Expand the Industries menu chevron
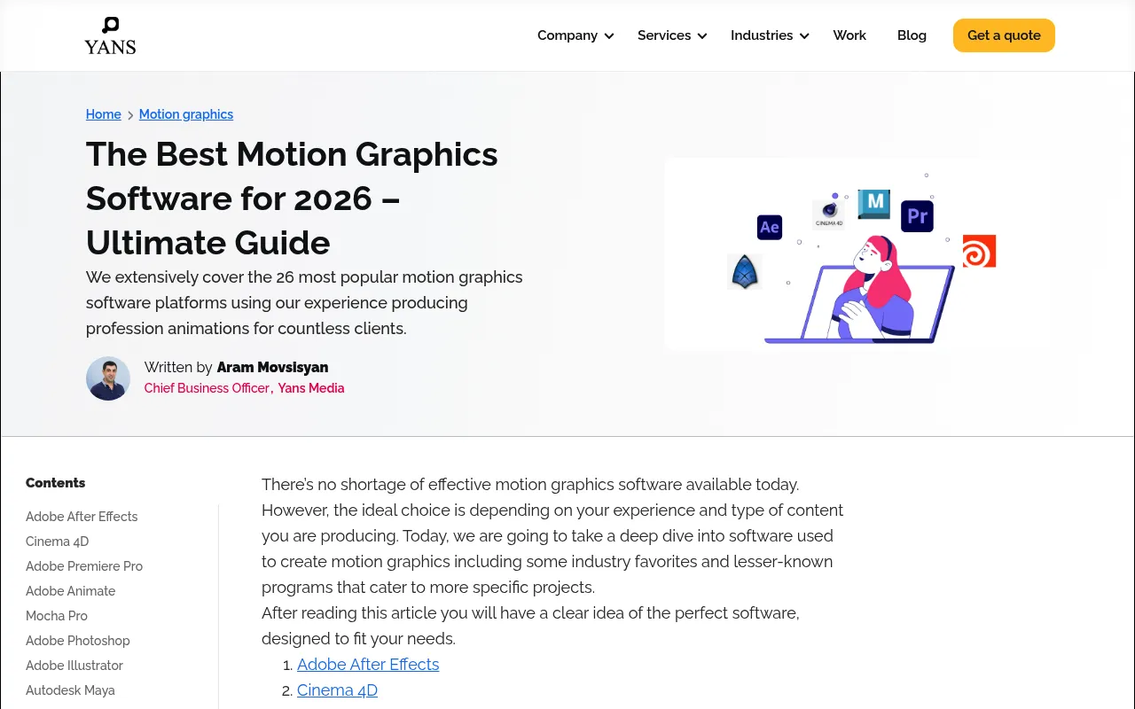Screen dimensions: 1135x709 click(804, 36)
